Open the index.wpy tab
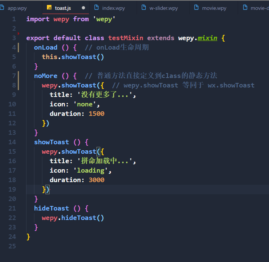Screen dimensions: 269x262 (x=114, y=8)
